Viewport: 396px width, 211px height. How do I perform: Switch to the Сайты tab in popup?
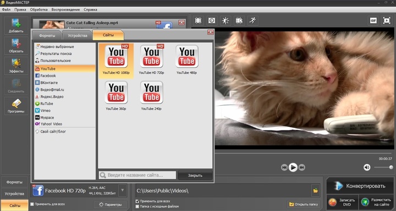click(108, 35)
